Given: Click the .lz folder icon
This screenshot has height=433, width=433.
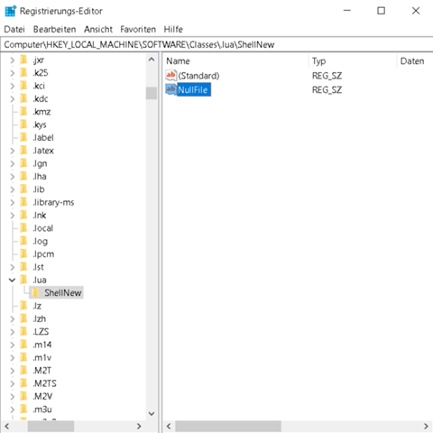Looking at the screenshot, I should coord(23,306).
